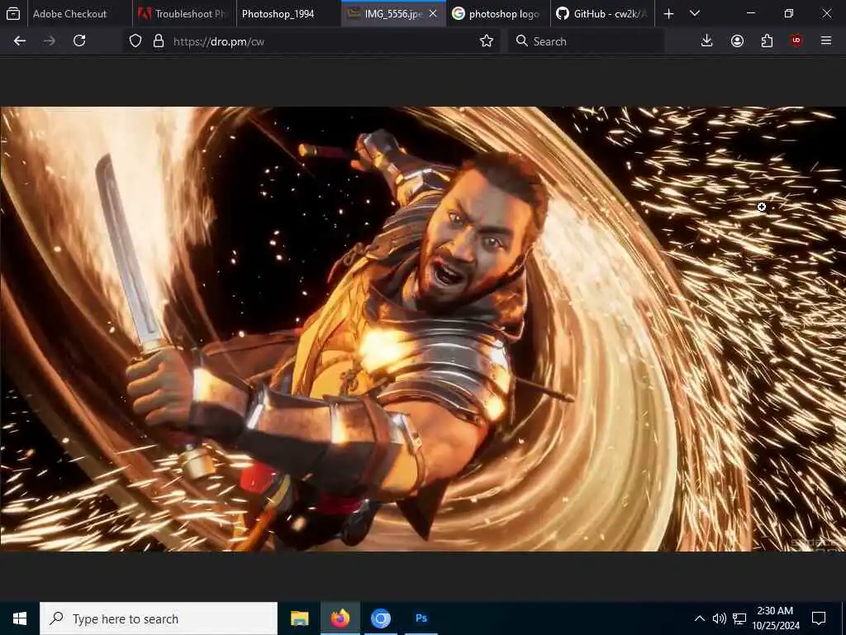The image size is (846, 635).
Task: Open a new browser tab
Action: point(668,13)
